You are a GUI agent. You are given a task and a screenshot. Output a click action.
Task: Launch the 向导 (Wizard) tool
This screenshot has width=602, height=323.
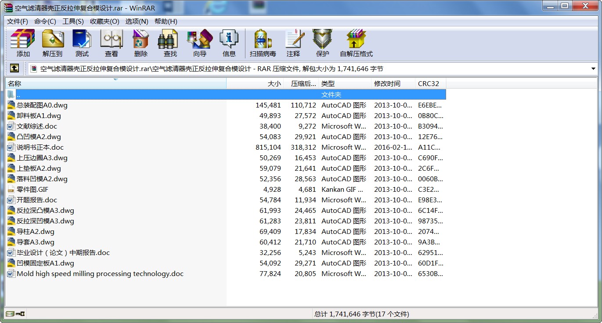click(200, 43)
